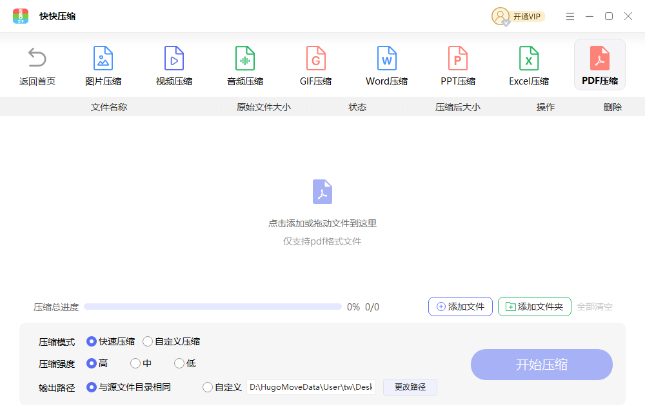
Task: Click the user avatar icon
Action: pos(501,16)
